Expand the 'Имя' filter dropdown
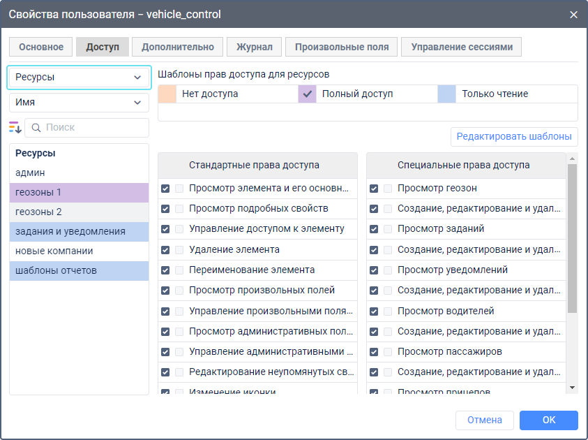588x440 pixels. click(79, 103)
